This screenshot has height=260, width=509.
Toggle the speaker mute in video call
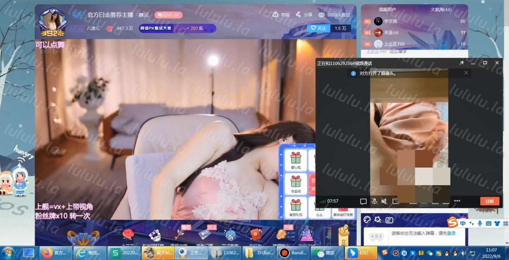click(x=384, y=201)
